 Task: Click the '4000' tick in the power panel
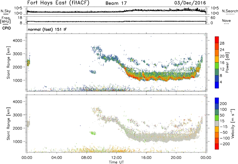click(x=18, y=41)
